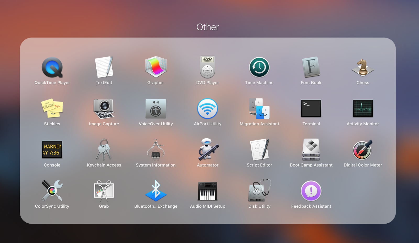The image size is (419, 243).
Task: Launch the TextEdit icon
Action: click(x=104, y=67)
